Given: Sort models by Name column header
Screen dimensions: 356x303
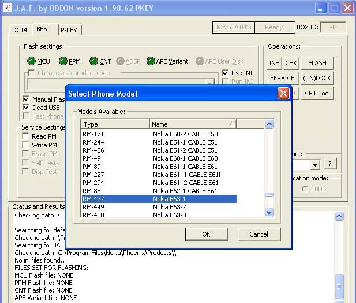Looking at the screenshot, I should point(193,124).
